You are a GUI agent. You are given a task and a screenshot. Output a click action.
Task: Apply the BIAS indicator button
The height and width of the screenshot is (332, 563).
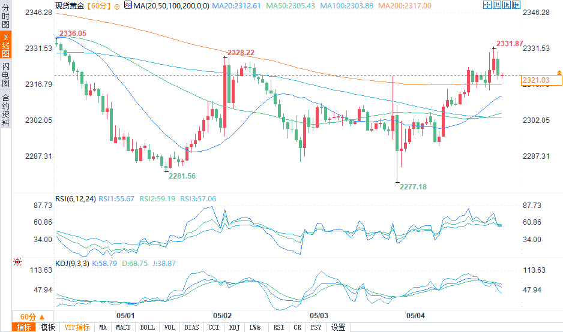(191, 327)
